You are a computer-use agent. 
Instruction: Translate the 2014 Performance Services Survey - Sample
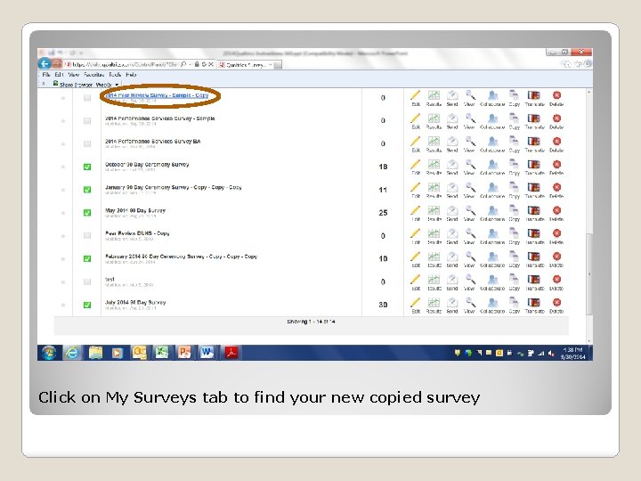click(x=535, y=121)
